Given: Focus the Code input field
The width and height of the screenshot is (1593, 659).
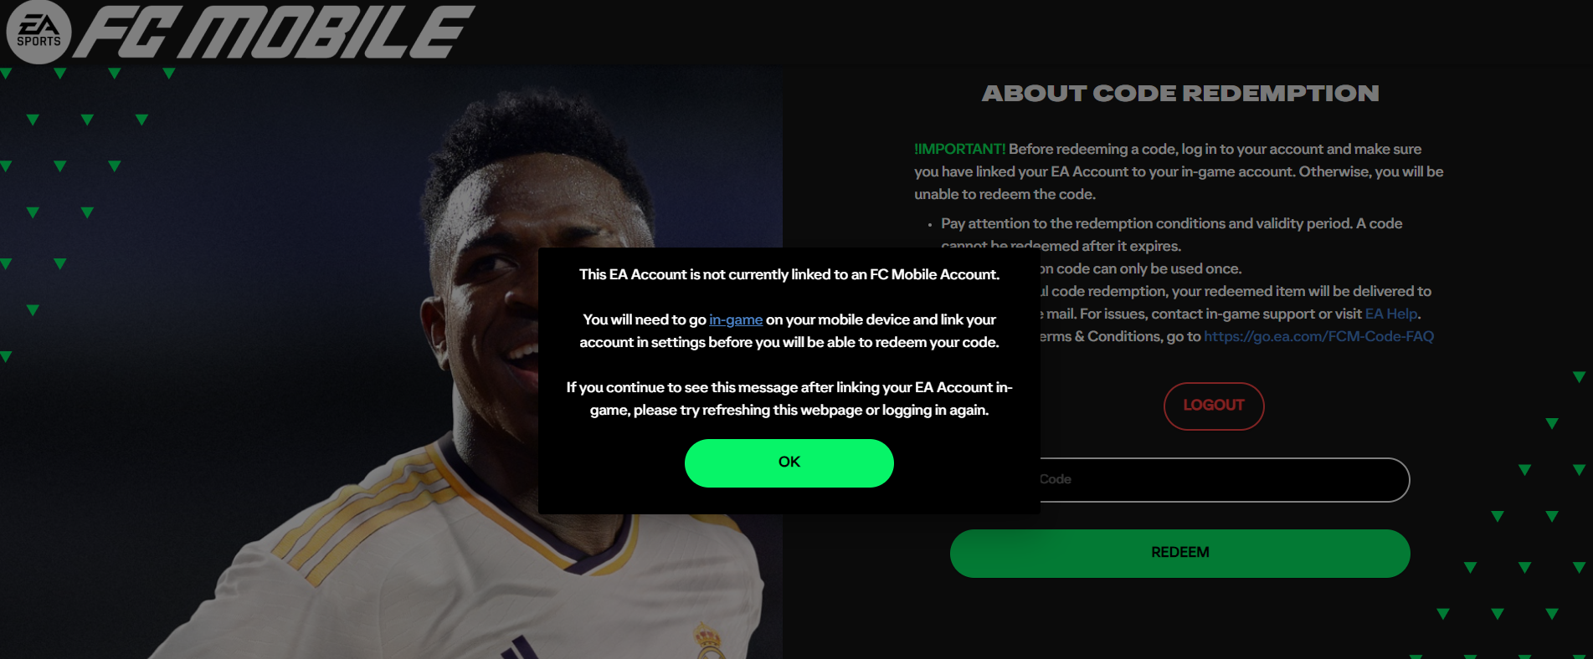Looking at the screenshot, I should pyautogui.click(x=1224, y=479).
